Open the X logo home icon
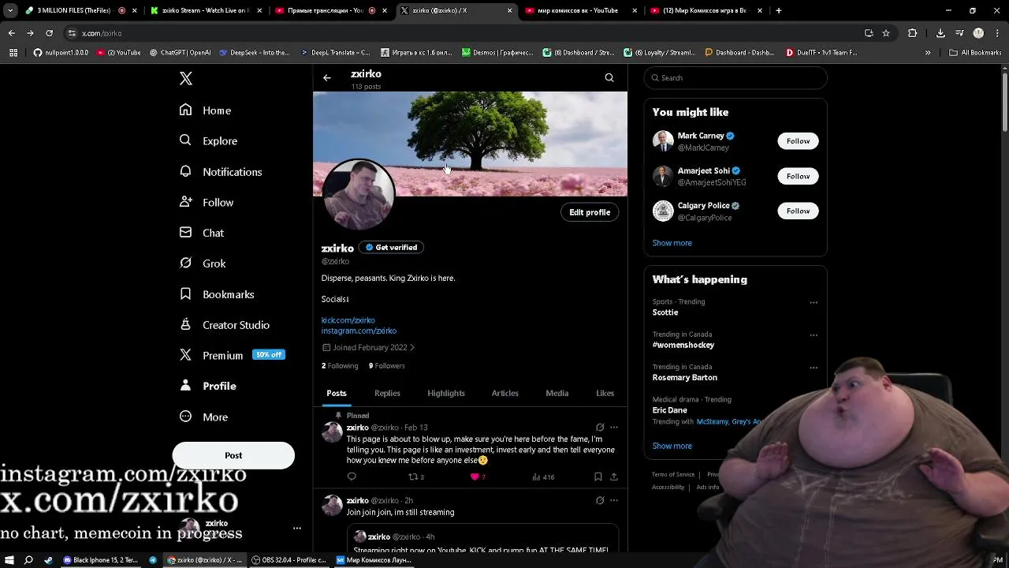1009x568 pixels. coord(186,78)
